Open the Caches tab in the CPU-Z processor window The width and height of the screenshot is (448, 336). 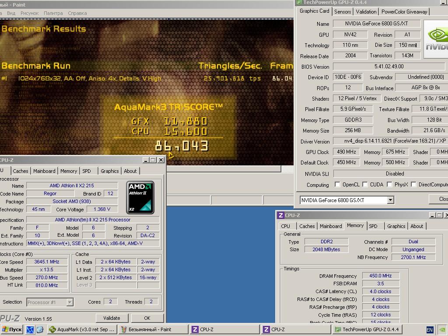tap(21, 171)
